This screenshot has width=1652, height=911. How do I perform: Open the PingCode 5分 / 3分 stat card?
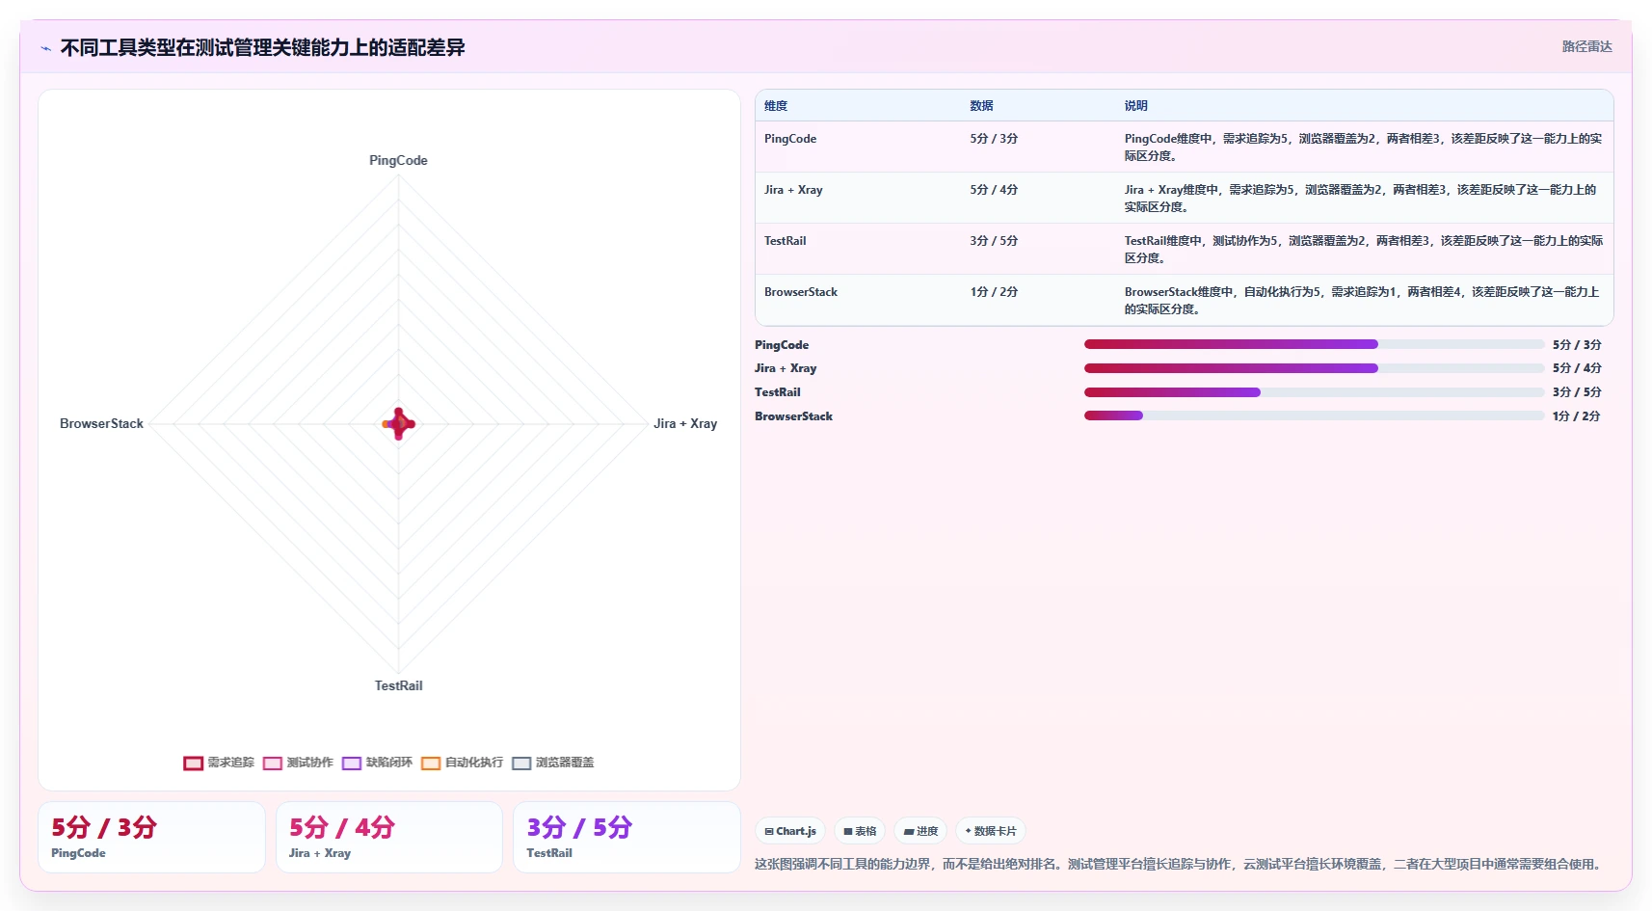pyautogui.click(x=151, y=838)
